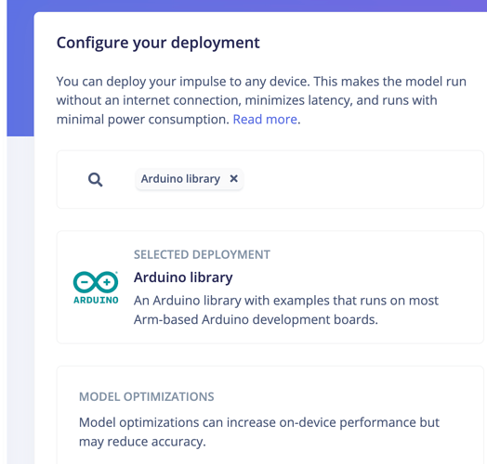Select the Arduino library chip label
Screen dimensions: 487x464
pos(180,179)
